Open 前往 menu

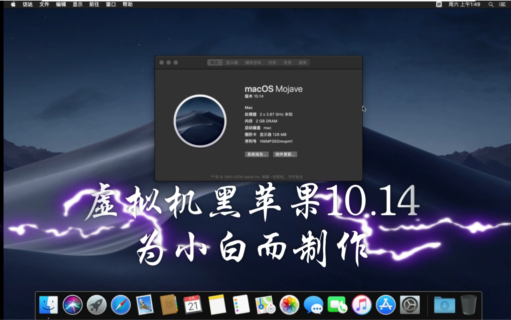pyautogui.click(x=94, y=4)
